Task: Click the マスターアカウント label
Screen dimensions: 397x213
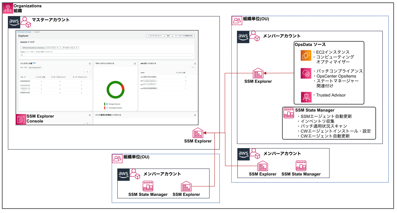Action: pos(51,20)
